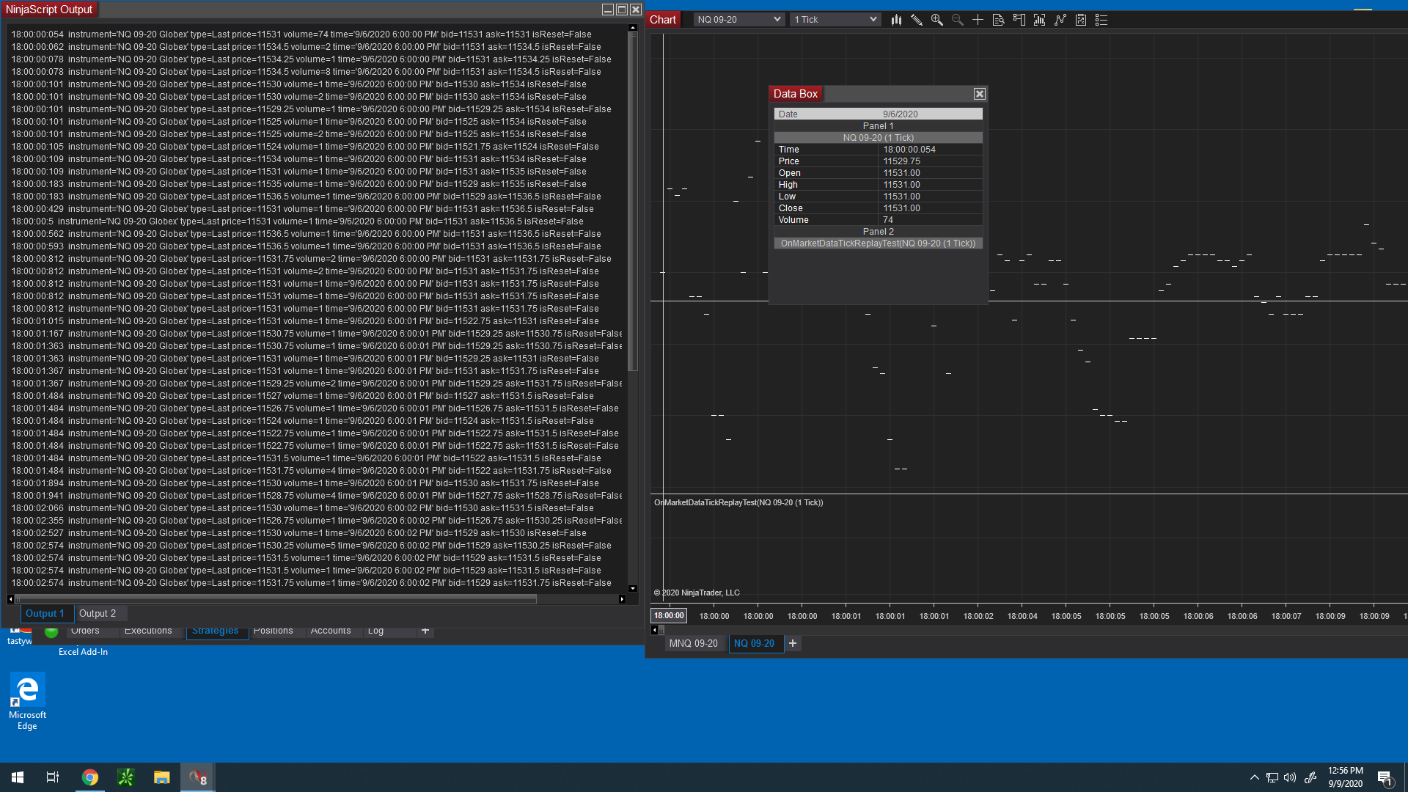Switch to the Output 2 tab

98,614
